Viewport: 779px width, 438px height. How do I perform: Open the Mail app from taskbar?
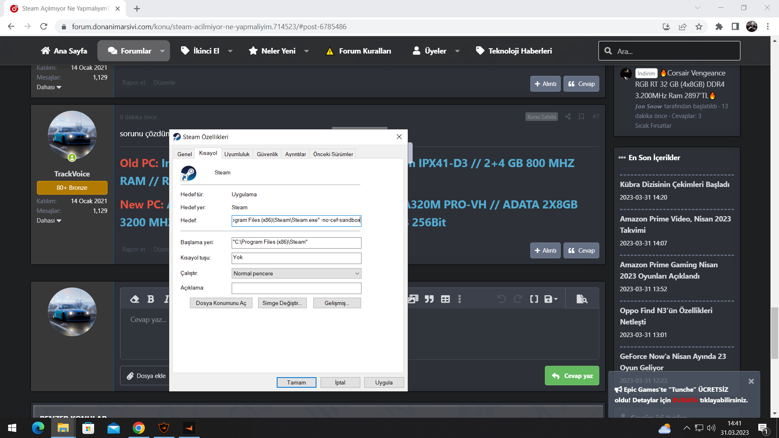point(113,428)
